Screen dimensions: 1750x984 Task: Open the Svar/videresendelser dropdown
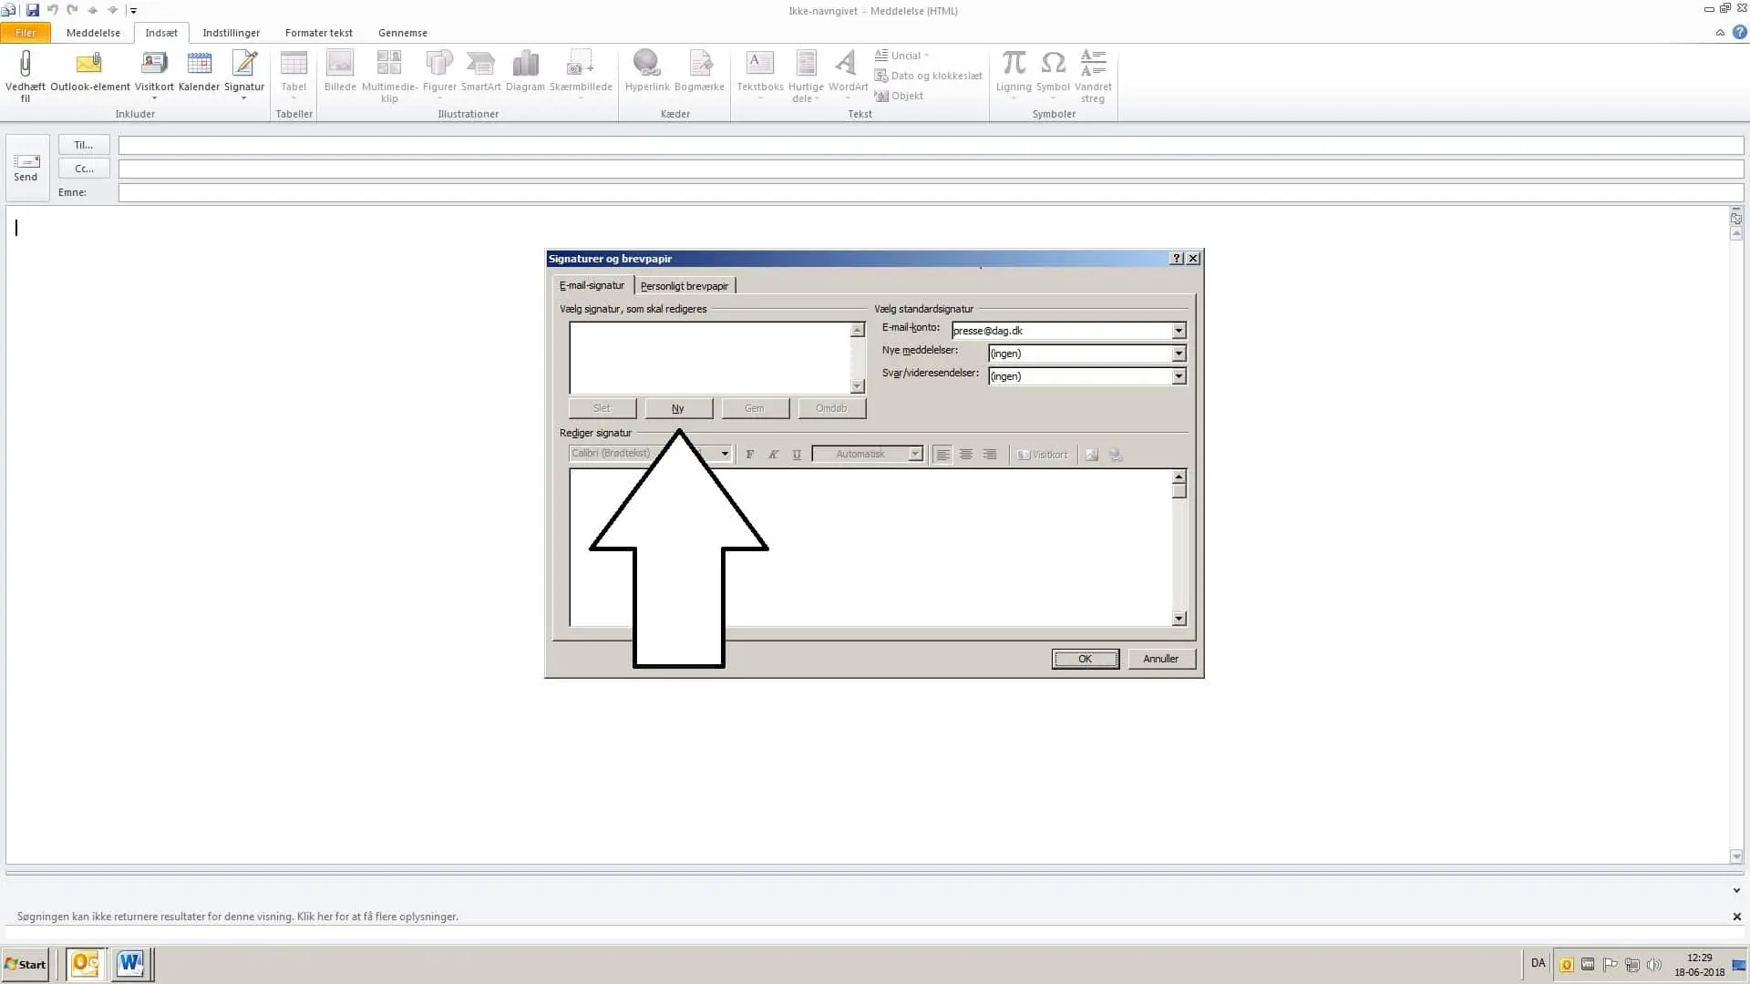(x=1179, y=376)
